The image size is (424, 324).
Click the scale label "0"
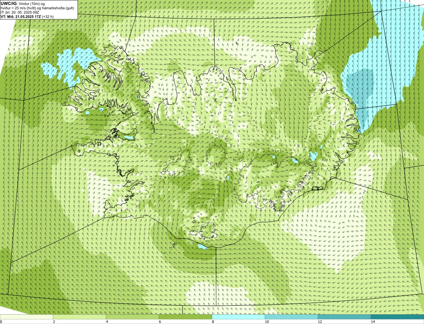(x=1, y=322)
